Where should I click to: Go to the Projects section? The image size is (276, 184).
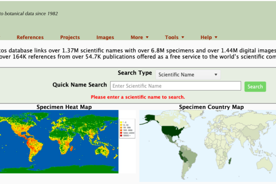coord(70,37)
